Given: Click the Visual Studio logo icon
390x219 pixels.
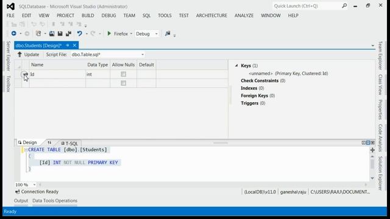Looking at the screenshot, I should [x=10, y=7].
